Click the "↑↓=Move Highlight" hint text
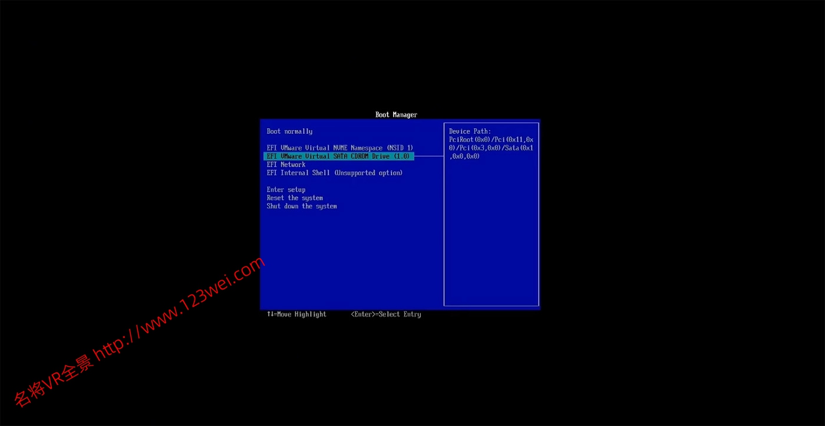The image size is (825, 426). [x=296, y=314]
